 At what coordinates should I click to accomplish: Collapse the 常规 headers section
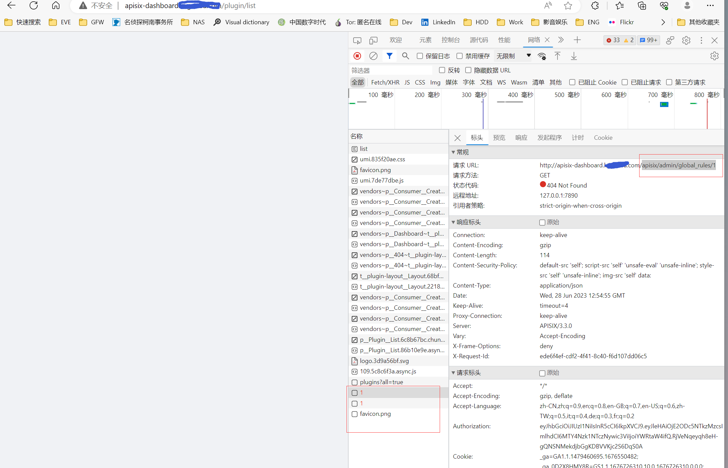click(x=453, y=152)
